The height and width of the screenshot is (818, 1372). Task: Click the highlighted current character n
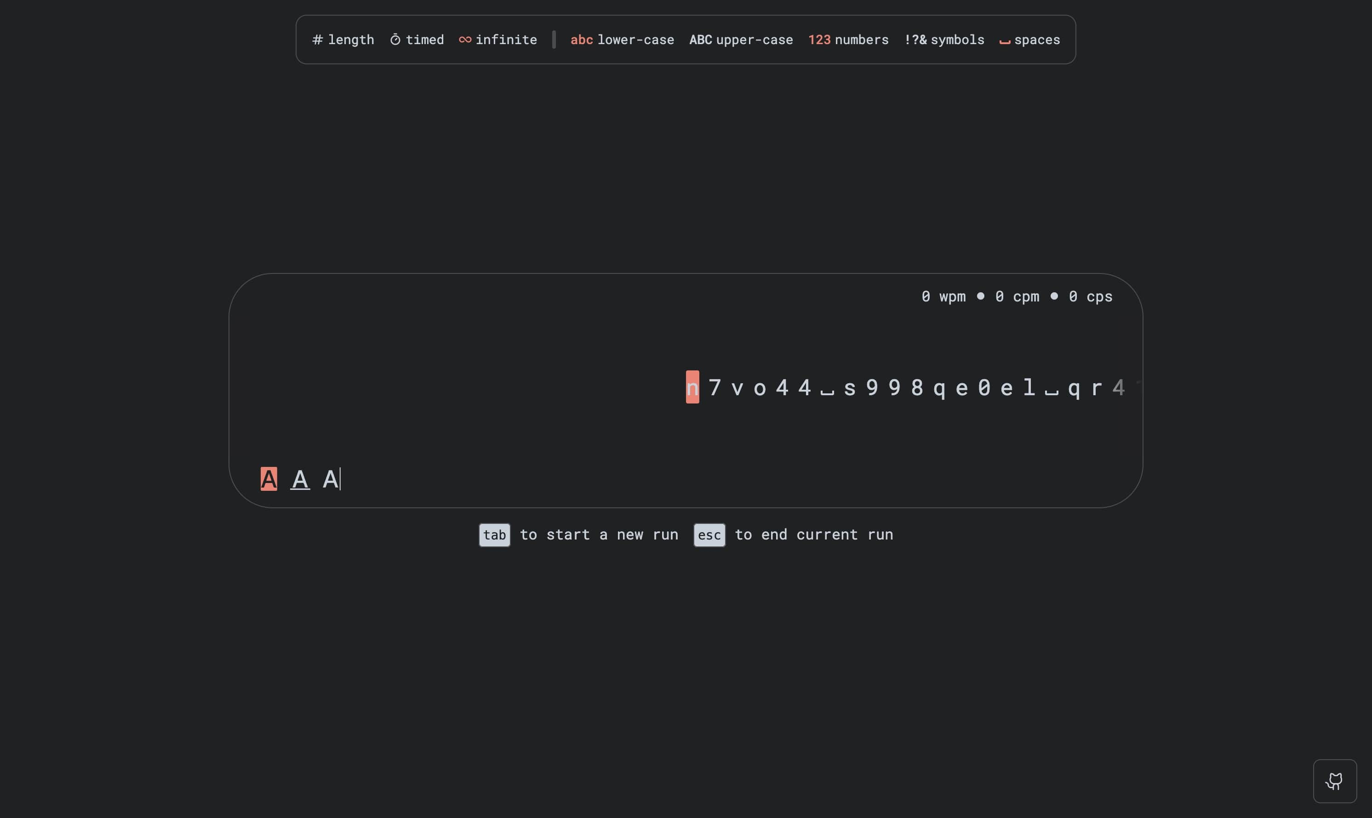click(x=692, y=387)
